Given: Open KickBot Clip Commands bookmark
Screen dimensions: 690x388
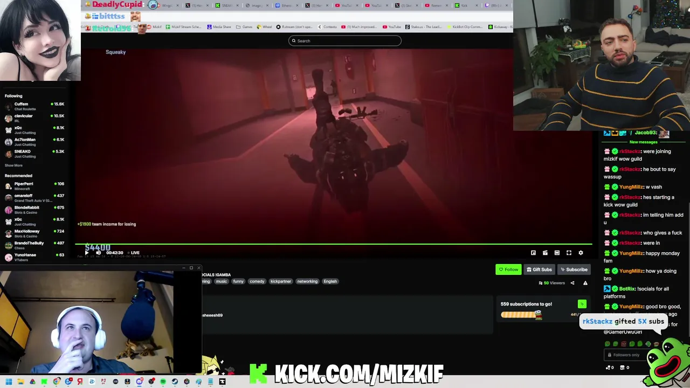Looking at the screenshot, I should click(x=464, y=27).
